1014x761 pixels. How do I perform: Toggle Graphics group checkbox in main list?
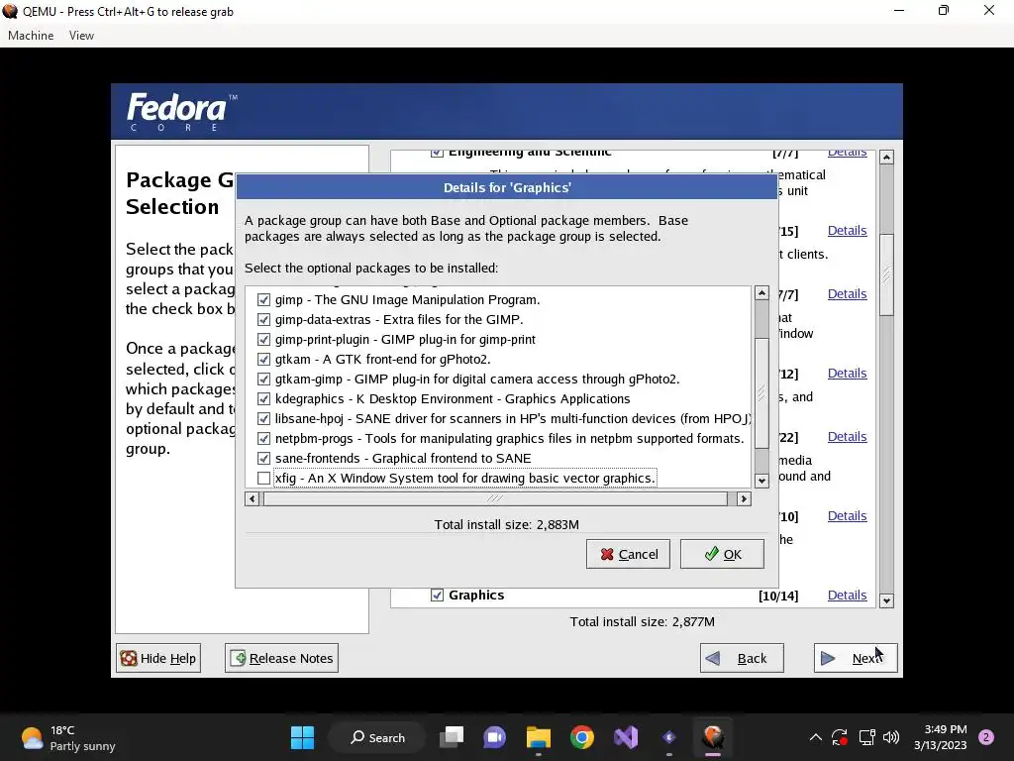pyautogui.click(x=437, y=595)
